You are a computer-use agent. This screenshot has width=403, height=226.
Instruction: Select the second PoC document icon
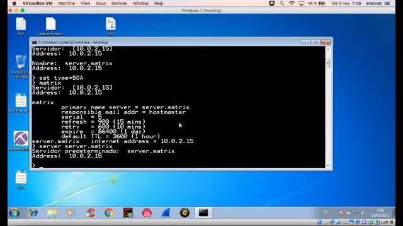point(111,26)
